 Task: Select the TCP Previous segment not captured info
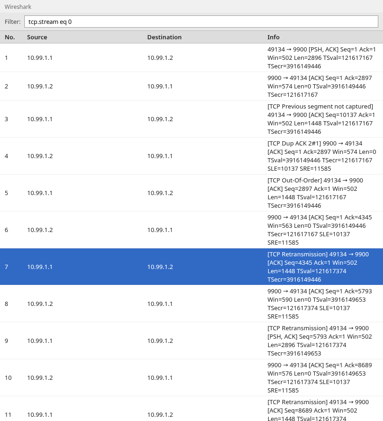[x=321, y=119]
